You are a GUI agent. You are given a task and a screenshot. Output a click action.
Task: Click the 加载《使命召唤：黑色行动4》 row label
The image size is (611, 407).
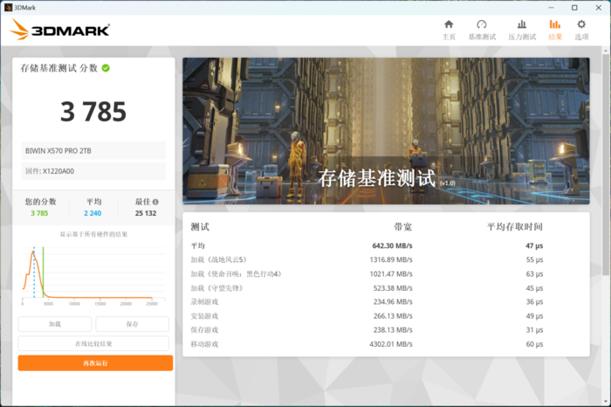click(237, 274)
